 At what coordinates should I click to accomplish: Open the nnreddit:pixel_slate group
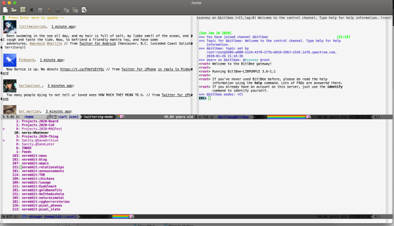(x=41, y=209)
